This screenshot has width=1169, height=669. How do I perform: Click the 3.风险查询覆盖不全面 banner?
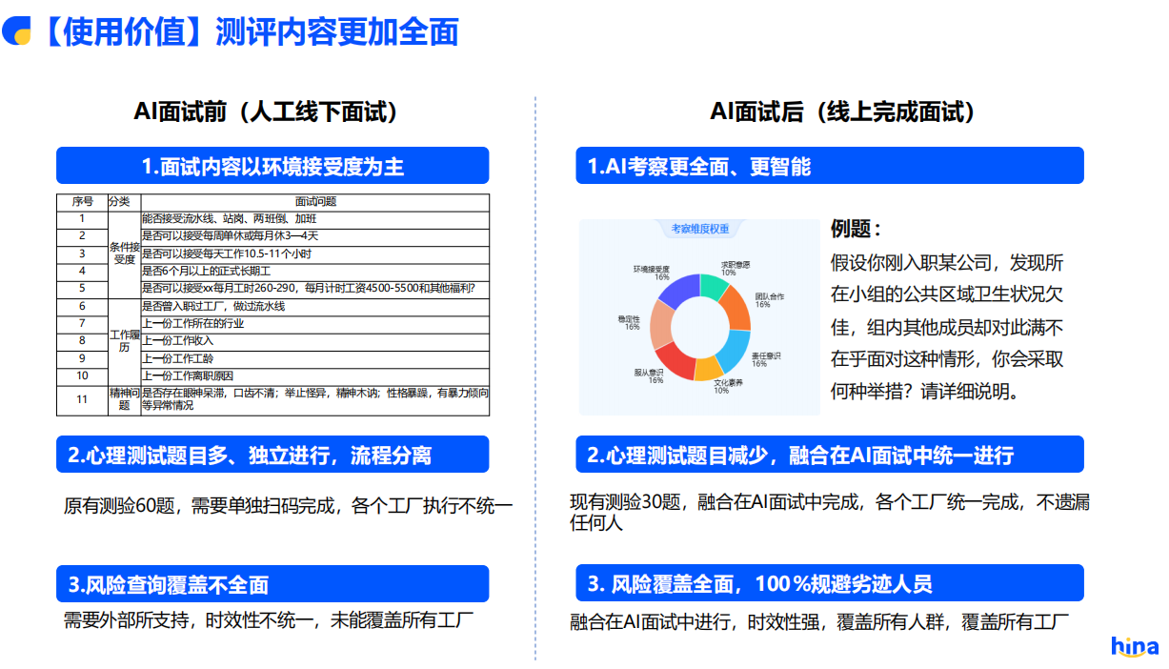click(x=272, y=584)
